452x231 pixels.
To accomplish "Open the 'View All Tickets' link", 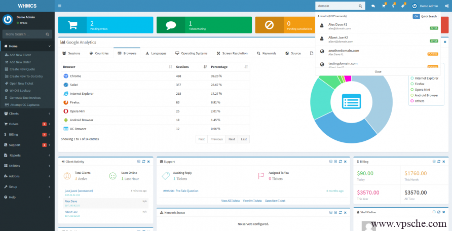I will tap(231, 201).
